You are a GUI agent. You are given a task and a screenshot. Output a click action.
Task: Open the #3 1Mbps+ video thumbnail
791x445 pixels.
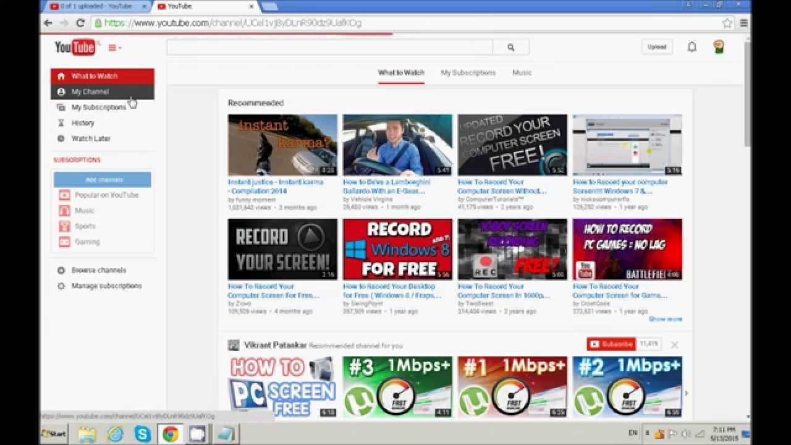(397, 386)
